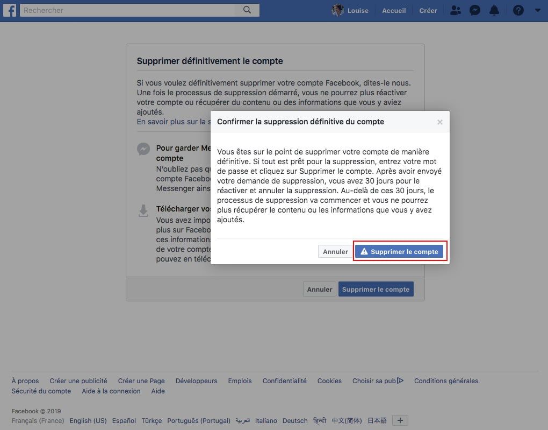The width and height of the screenshot is (548, 430).
Task: Click Supprimer le compte on background page
Action: pyautogui.click(x=376, y=289)
